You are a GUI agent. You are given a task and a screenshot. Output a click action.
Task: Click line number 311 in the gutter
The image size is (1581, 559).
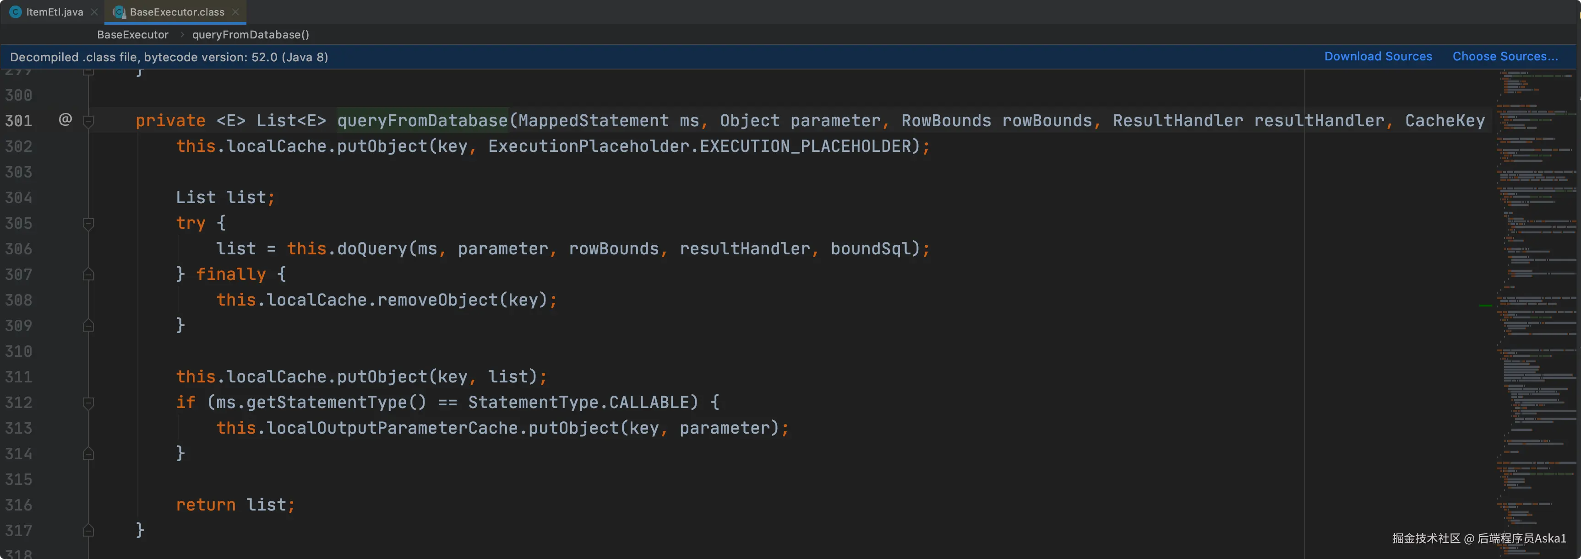(18, 377)
